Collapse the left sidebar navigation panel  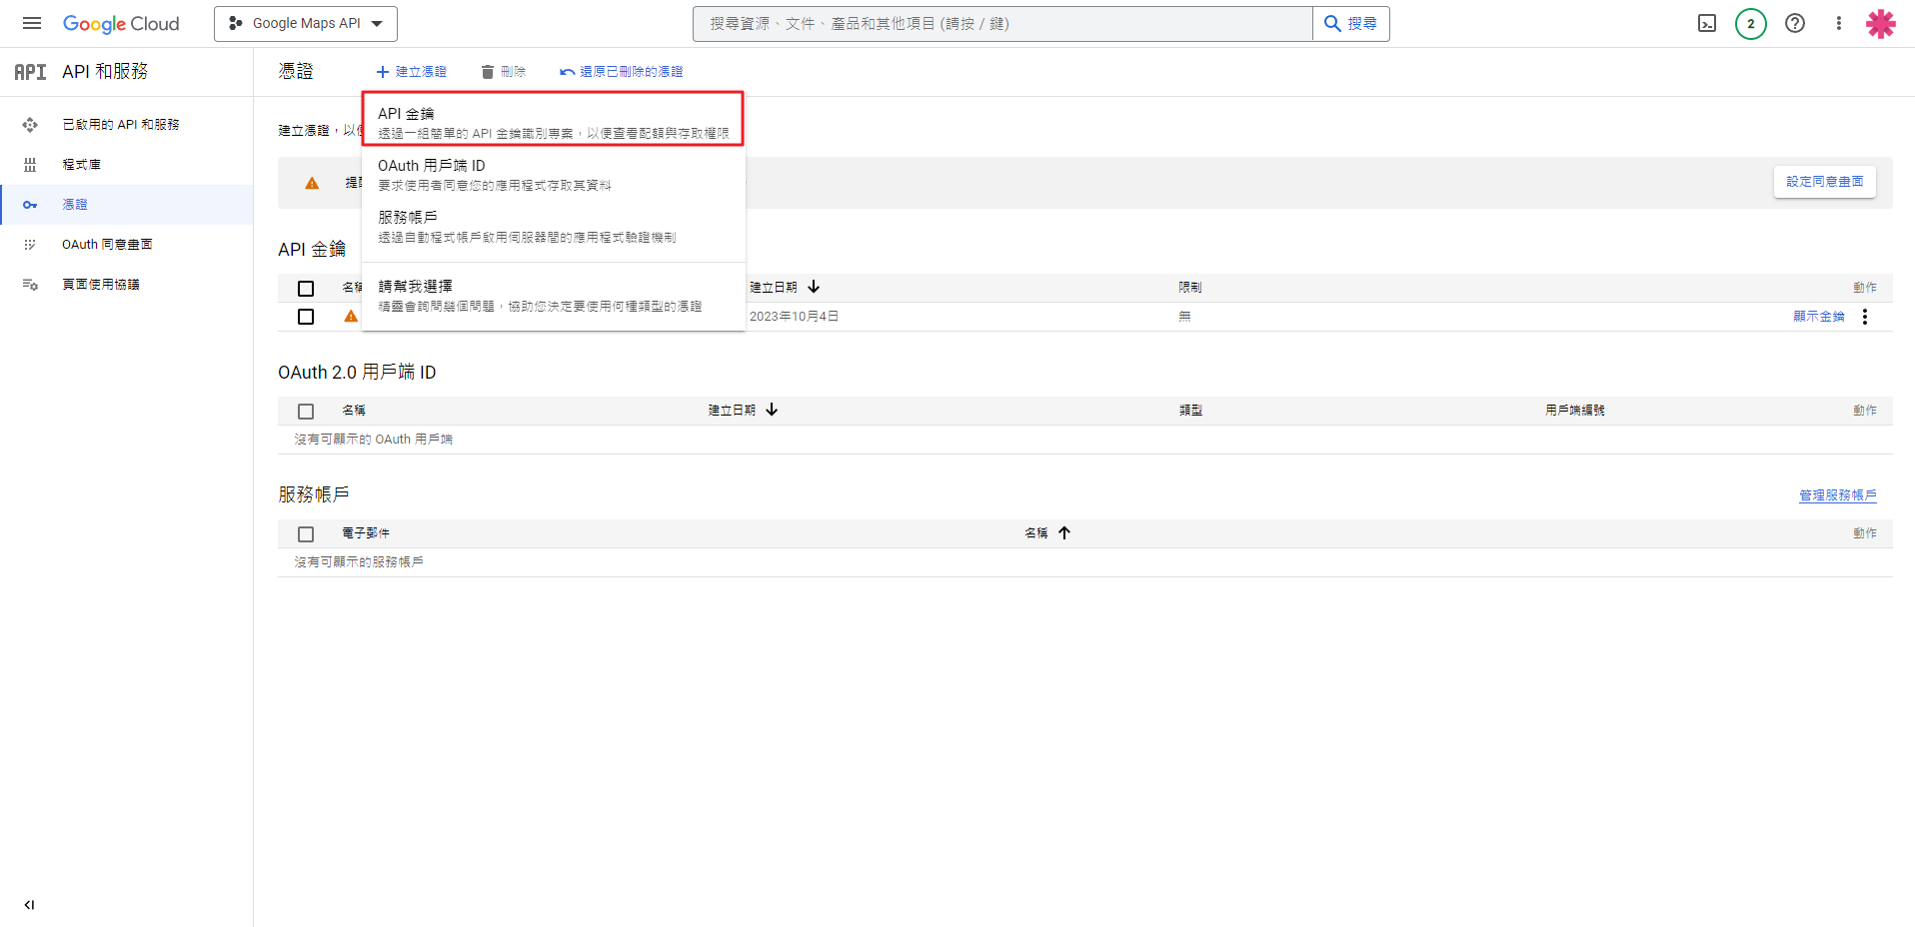(x=29, y=905)
